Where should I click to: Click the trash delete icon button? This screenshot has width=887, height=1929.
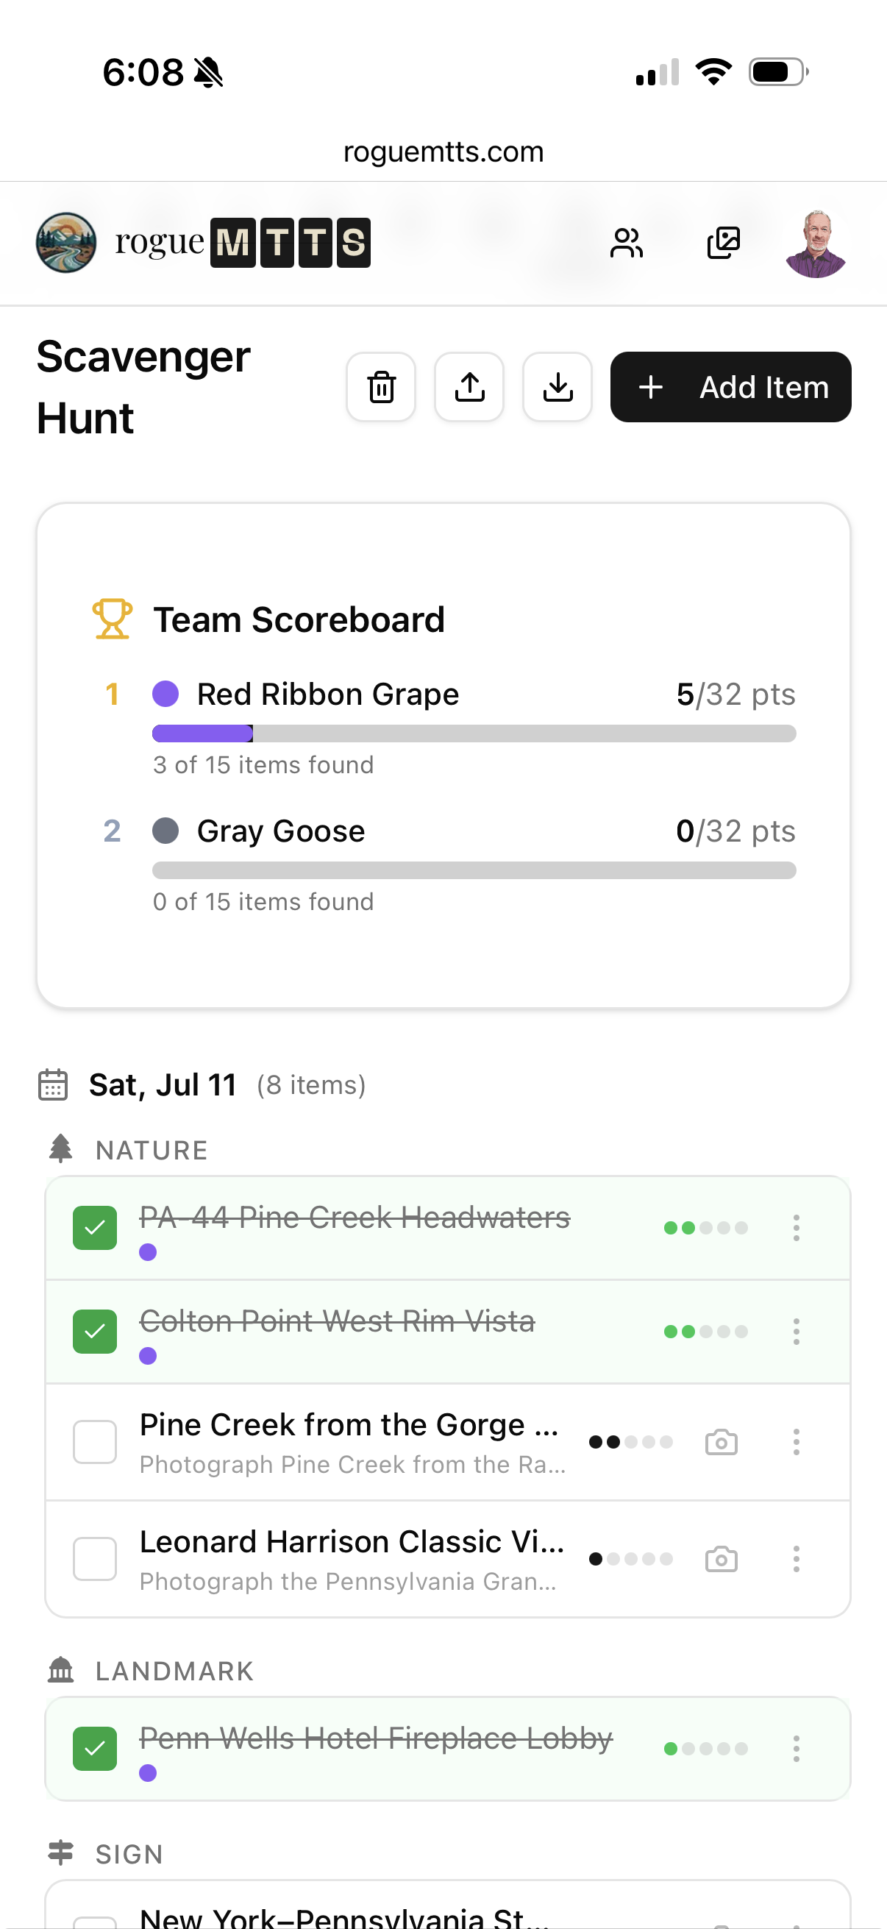point(381,387)
